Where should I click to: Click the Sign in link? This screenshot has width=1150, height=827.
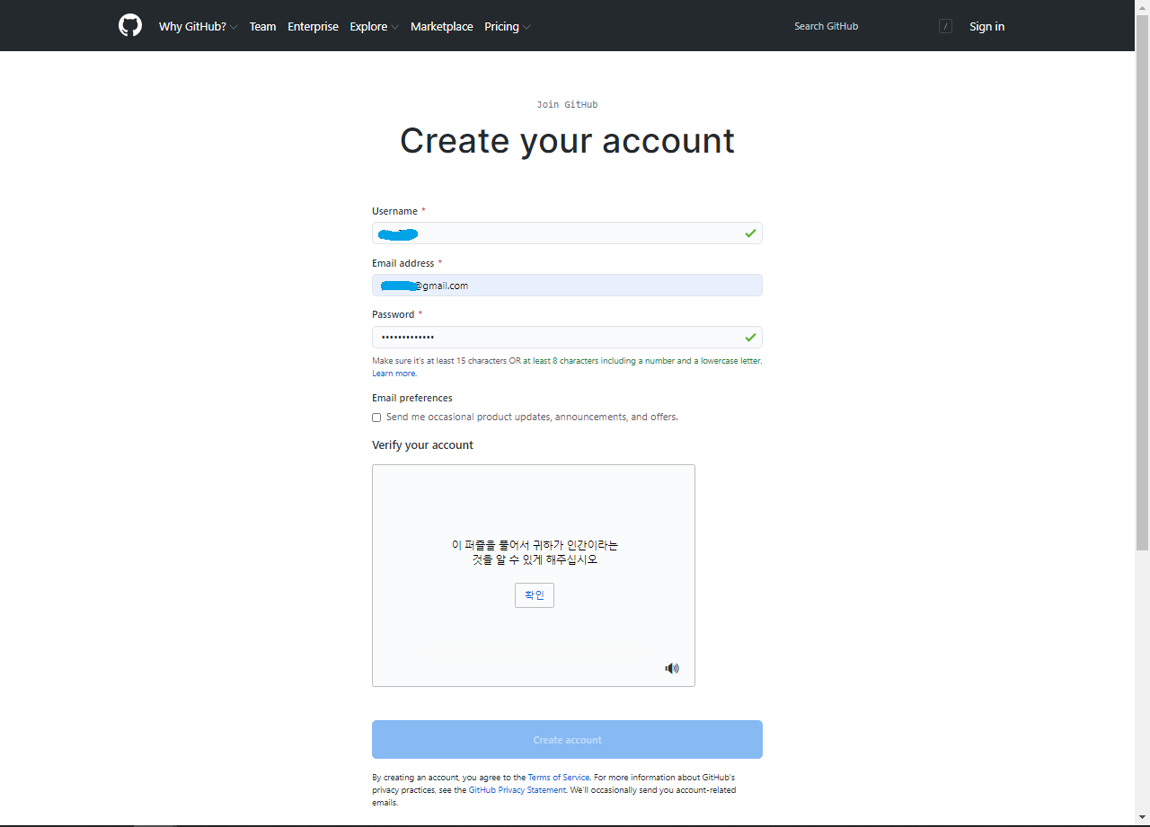pyautogui.click(x=986, y=26)
